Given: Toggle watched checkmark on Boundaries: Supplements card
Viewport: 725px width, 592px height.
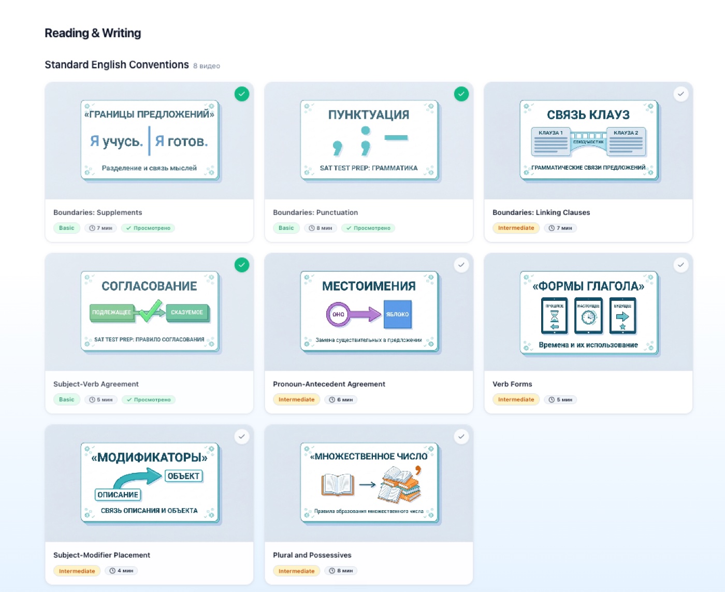Looking at the screenshot, I should click(x=242, y=94).
